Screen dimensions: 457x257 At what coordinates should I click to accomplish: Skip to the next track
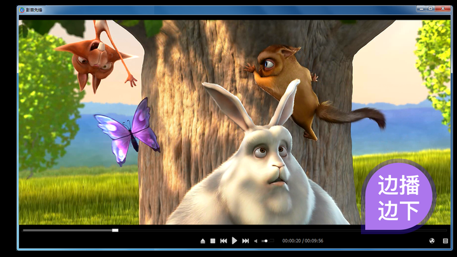tap(246, 241)
